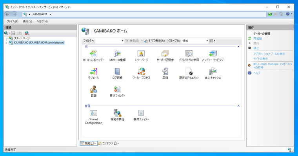Click the back navigation arrow

tap(7, 14)
